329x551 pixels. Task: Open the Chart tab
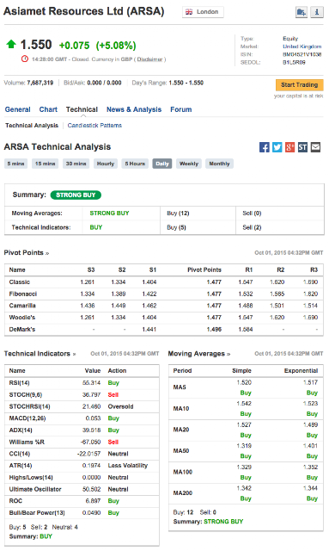click(x=48, y=109)
